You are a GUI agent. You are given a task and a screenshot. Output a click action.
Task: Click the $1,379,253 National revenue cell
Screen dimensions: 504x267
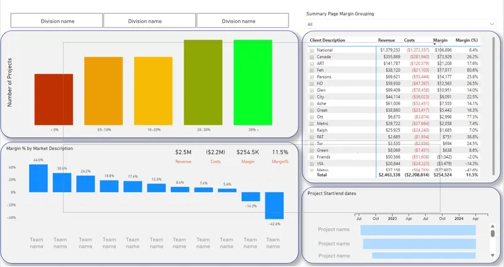tap(390, 50)
